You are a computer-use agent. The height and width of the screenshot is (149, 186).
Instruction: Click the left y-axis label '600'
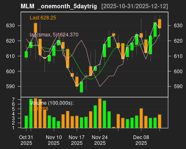coord(10,71)
